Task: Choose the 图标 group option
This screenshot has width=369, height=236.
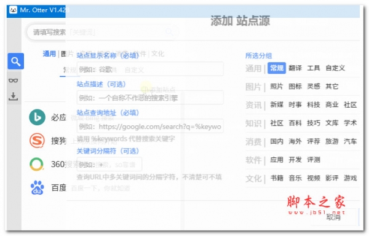Action: tap(295, 87)
